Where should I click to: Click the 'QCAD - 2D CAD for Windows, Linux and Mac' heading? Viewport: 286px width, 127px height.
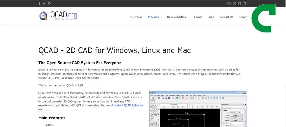[114, 50]
